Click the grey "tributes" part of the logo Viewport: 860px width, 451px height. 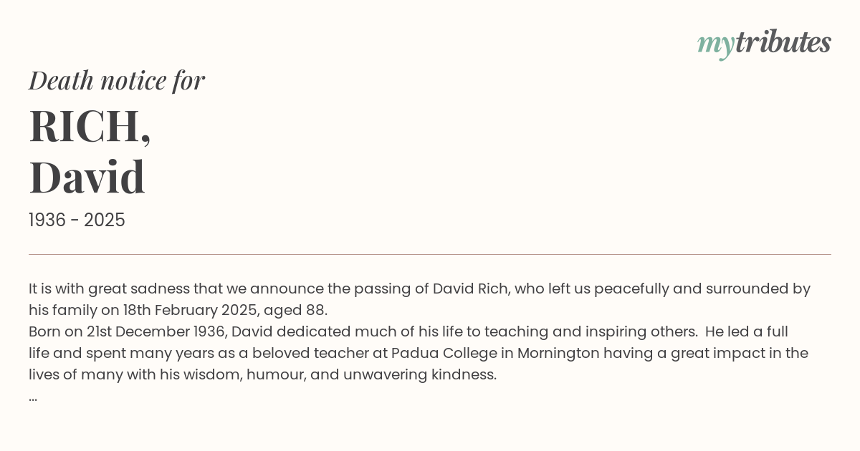[x=783, y=42]
